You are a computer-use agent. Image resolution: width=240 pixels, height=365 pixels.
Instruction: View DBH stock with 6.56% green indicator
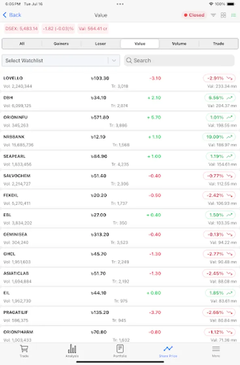pyautogui.click(x=120, y=101)
